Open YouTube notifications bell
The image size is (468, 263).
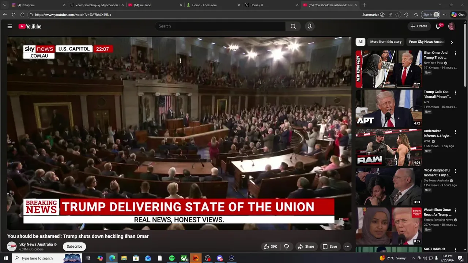438,26
